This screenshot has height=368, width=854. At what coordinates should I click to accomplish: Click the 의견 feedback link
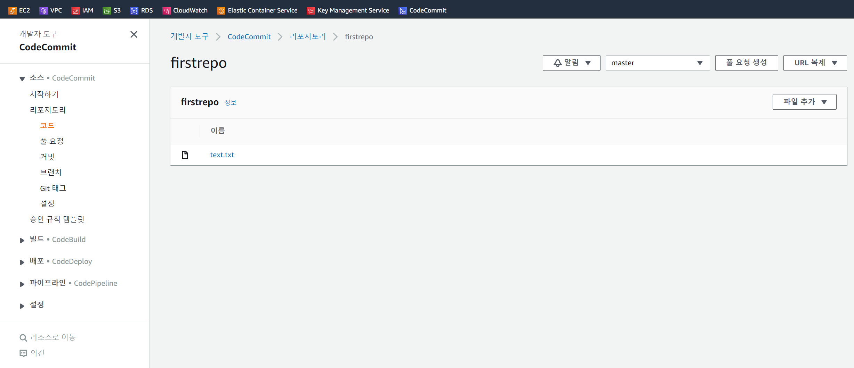37,353
